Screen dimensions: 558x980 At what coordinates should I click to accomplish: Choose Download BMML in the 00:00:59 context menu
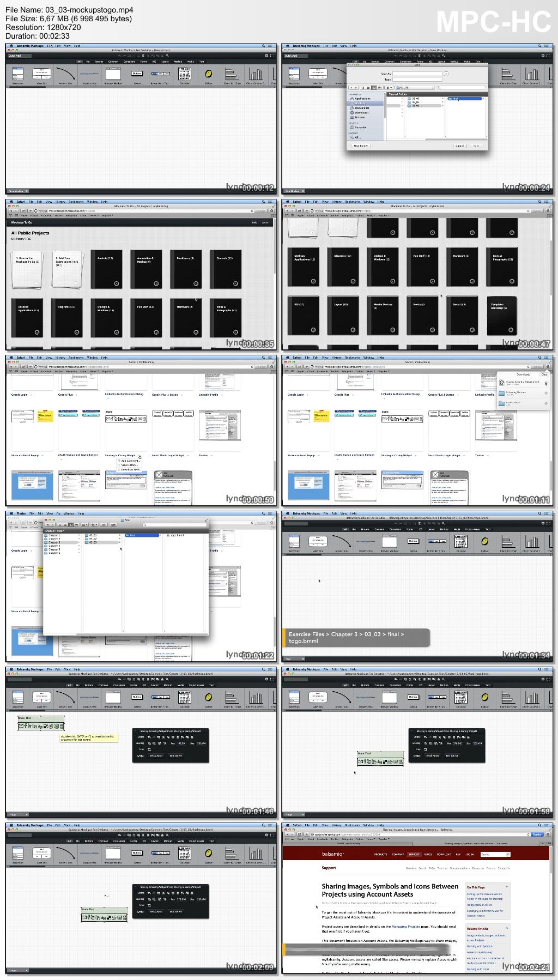click(x=130, y=469)
